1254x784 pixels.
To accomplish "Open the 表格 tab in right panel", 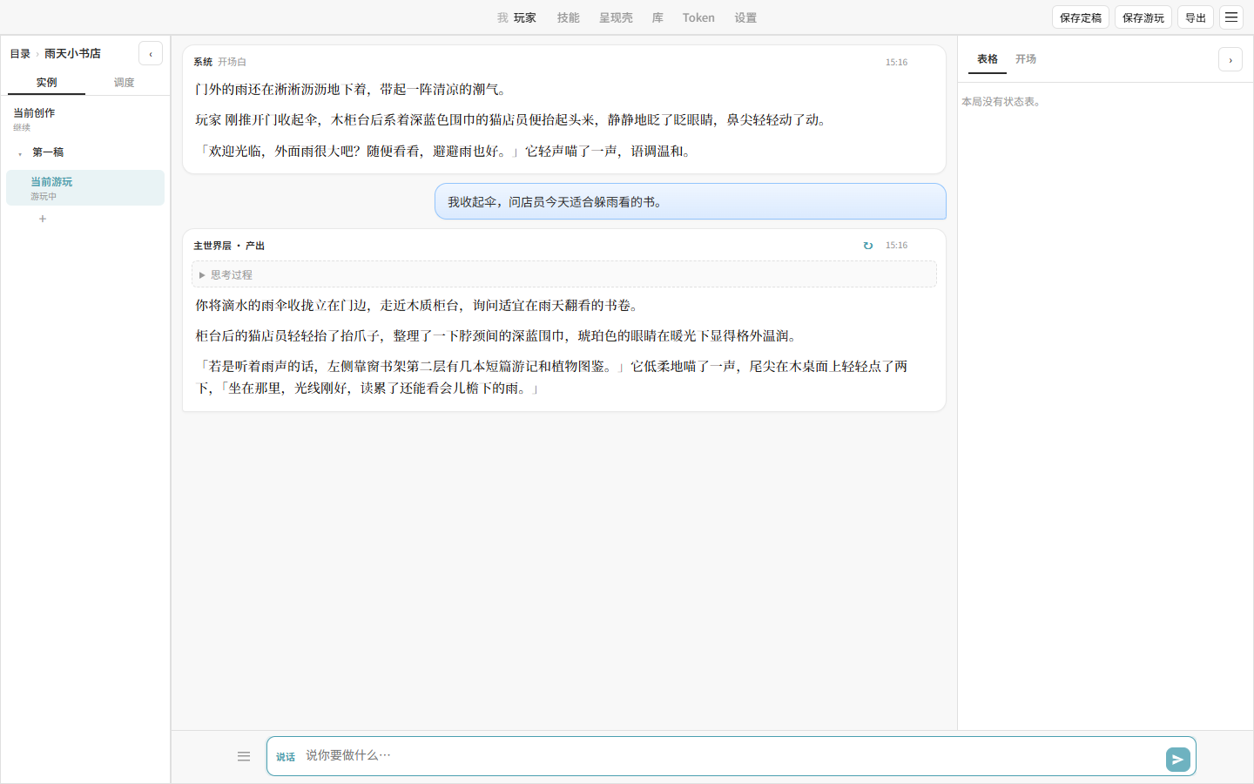I will pyautogui.click(x=987, y=59).
